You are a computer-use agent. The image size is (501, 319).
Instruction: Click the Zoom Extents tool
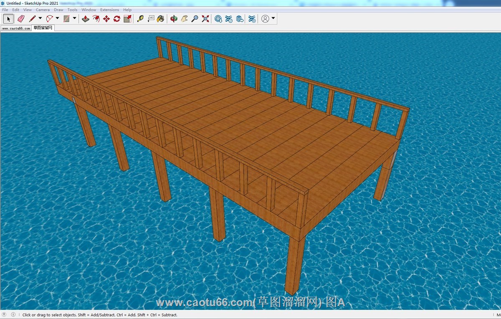[205, 19]
